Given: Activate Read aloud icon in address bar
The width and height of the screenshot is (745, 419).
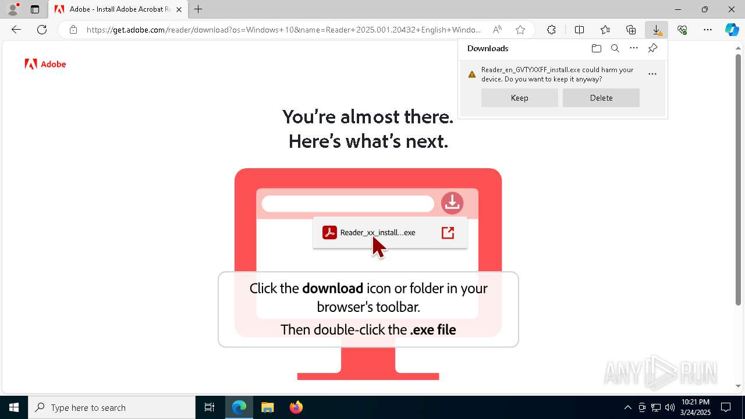Looking at the screenshot, I should click(x=497, y=30).
